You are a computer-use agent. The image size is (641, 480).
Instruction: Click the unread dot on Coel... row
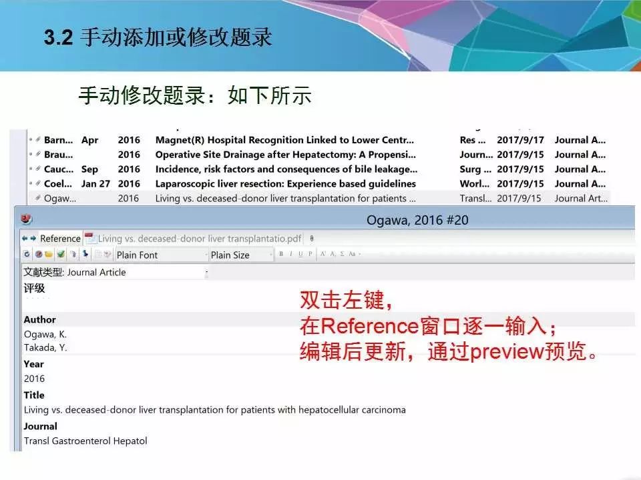coord(31,184)
